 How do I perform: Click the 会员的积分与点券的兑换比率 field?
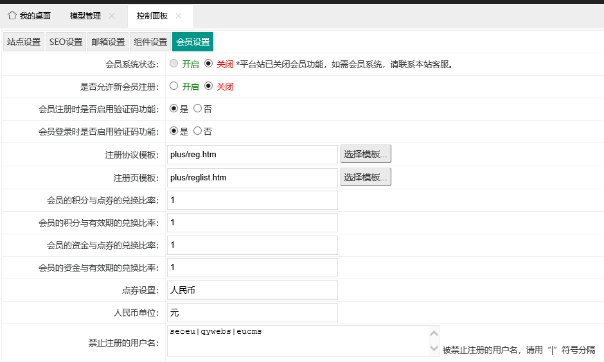pyautogui.click(x=252, y=200)
